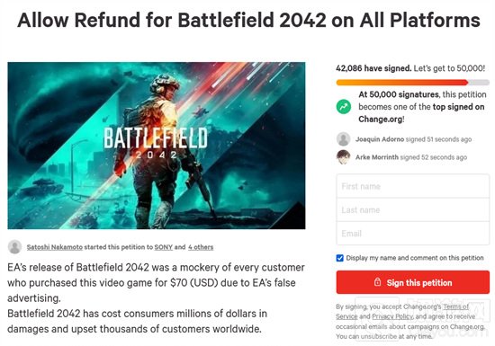Click Satoshi Nakamoto's avatar icon

(x=14, y=247)
